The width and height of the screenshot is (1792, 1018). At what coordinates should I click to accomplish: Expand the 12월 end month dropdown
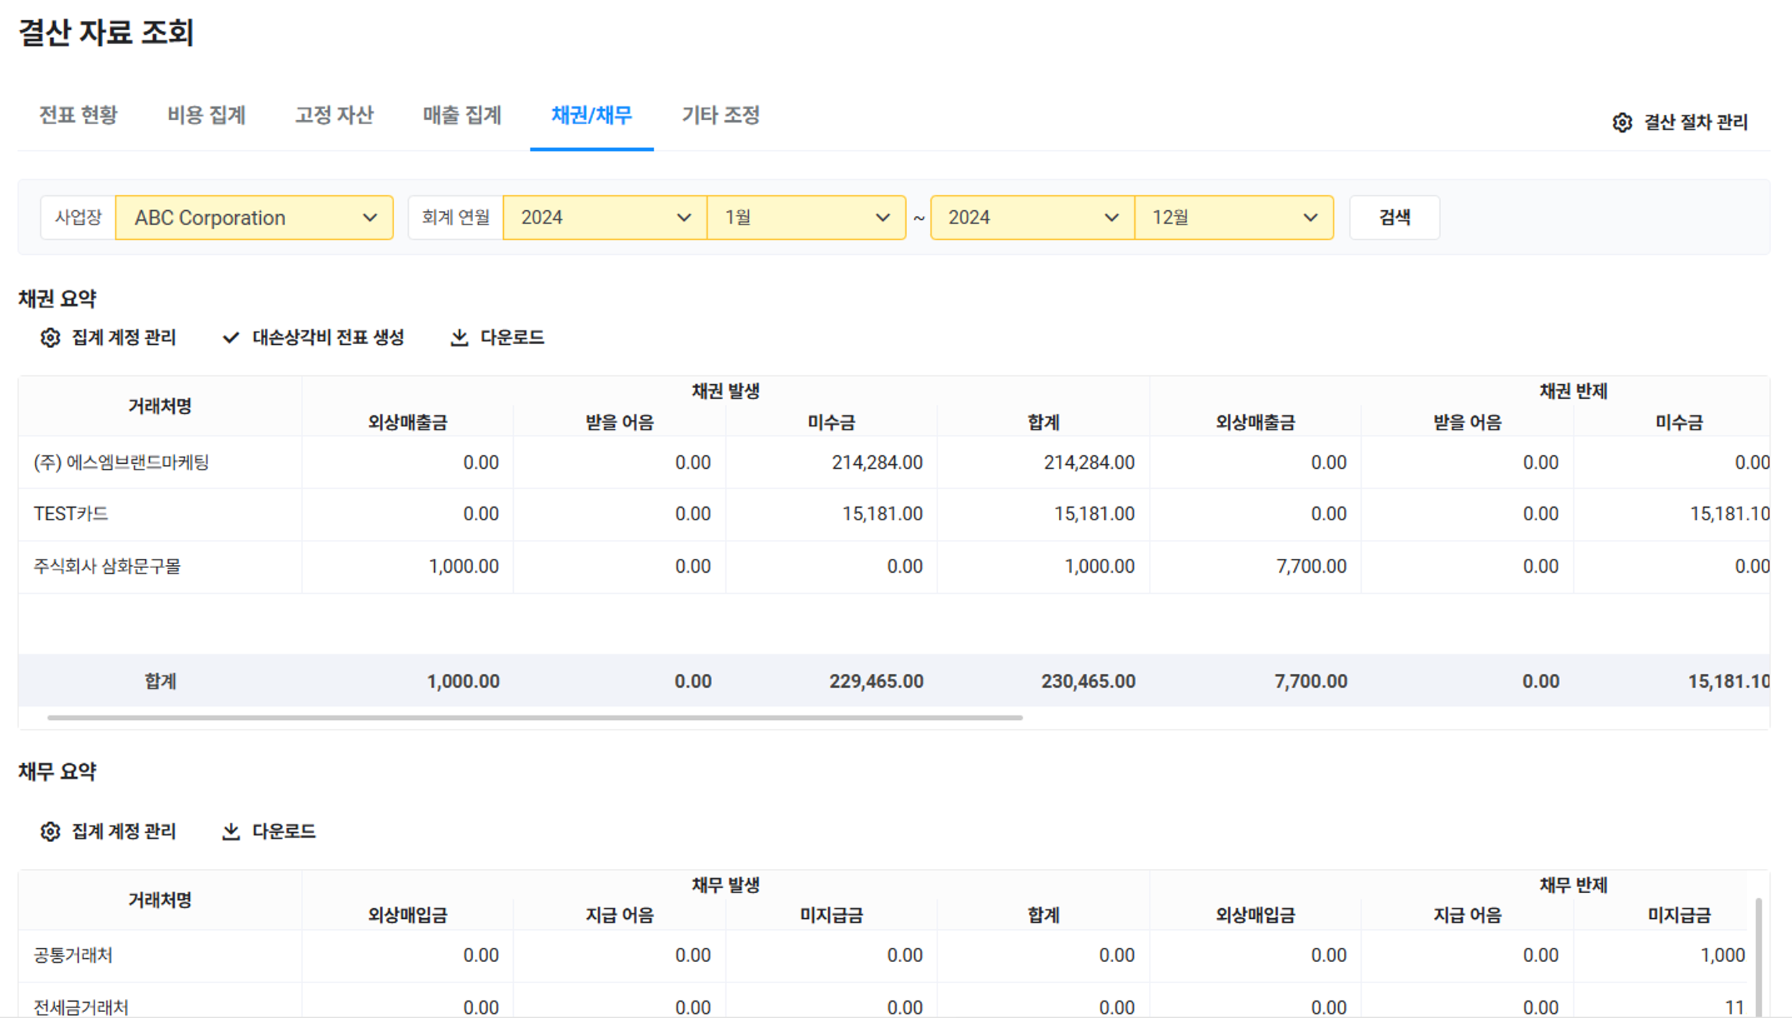1234,217
